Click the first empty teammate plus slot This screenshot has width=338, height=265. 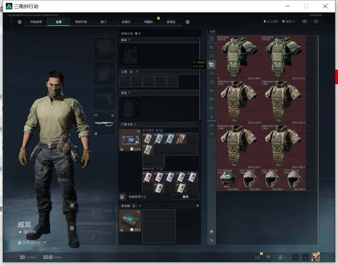click(x=295, y=257)
